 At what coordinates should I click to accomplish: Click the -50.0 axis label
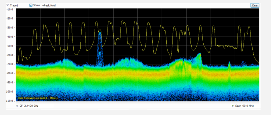coord(10,46)
